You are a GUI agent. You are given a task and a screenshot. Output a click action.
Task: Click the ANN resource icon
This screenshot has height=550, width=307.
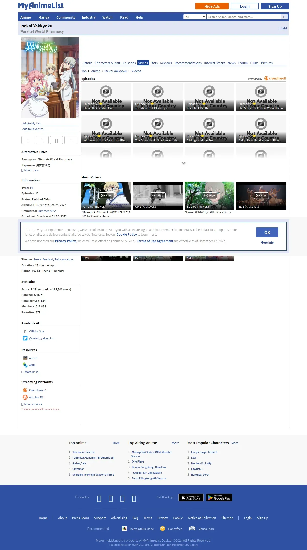pyautogui.click(x=25, y=365)
